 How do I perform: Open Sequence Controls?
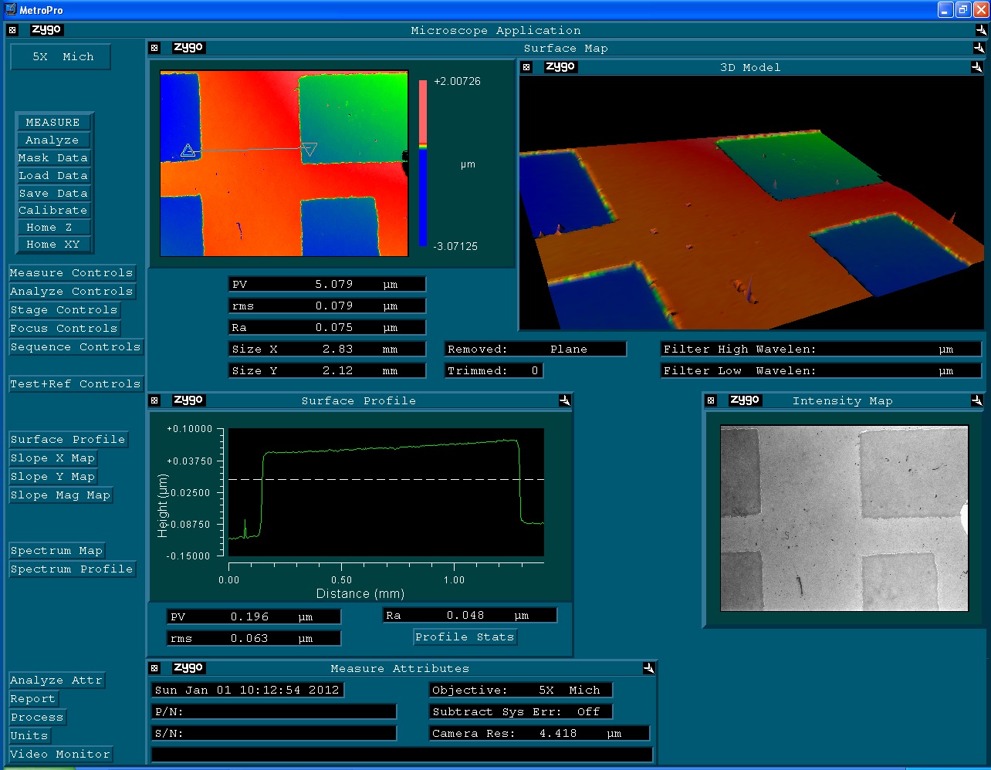click(x=76, y=347)
